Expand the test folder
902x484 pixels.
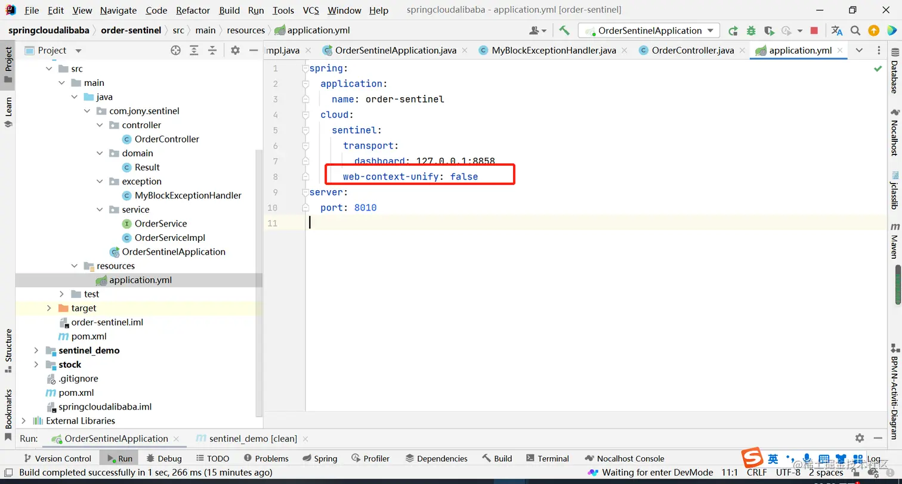[61, 294]
